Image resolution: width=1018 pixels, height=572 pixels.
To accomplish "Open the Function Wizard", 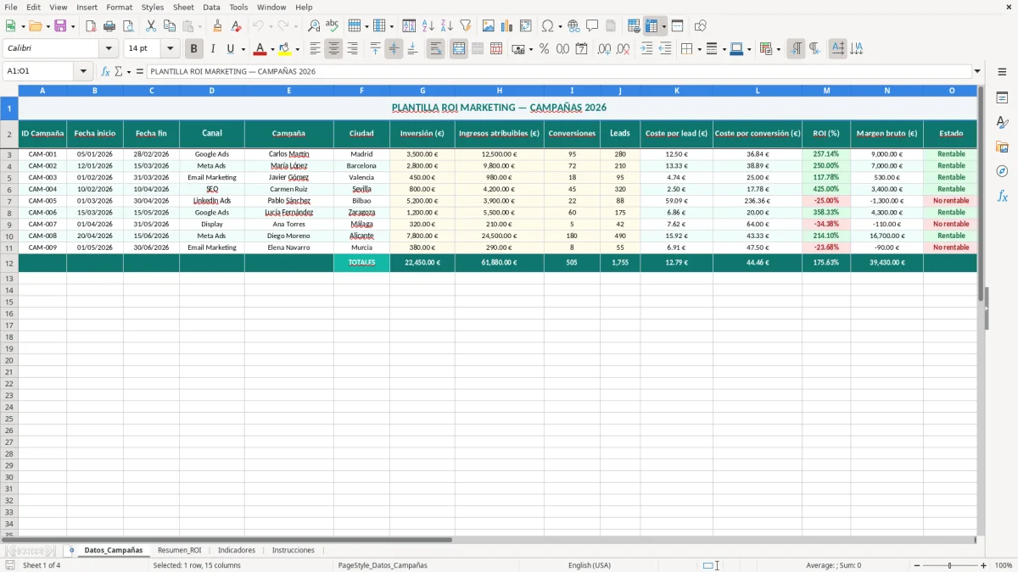I will click(x=105, y=71).
